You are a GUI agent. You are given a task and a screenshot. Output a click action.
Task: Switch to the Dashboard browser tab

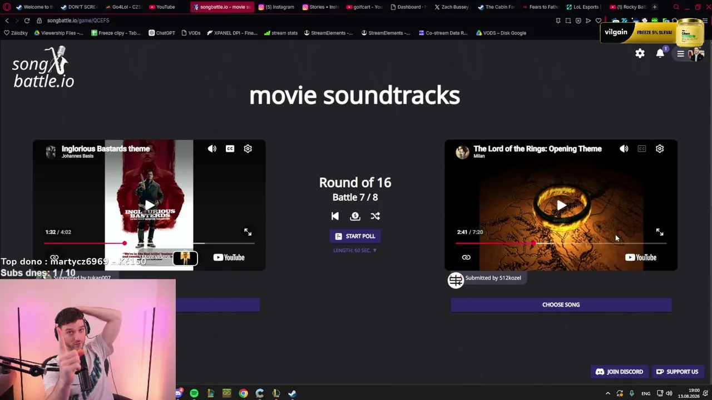(x=408, y=7)
